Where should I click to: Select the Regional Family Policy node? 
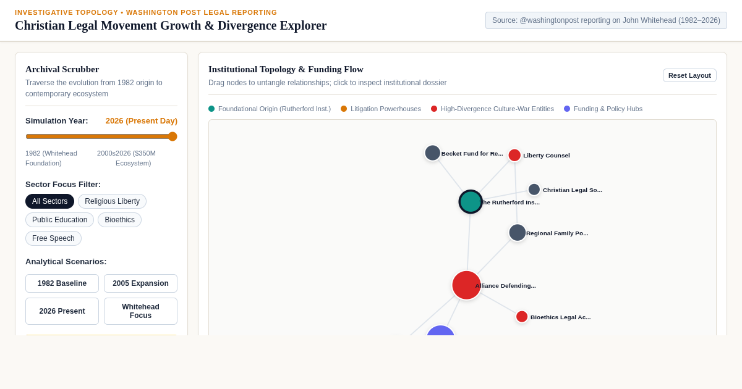[518, 233]
